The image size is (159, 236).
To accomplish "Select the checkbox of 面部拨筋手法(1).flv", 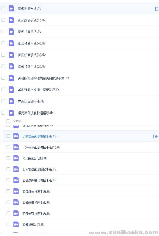I will pyautogui.click(x=3, y=20).
